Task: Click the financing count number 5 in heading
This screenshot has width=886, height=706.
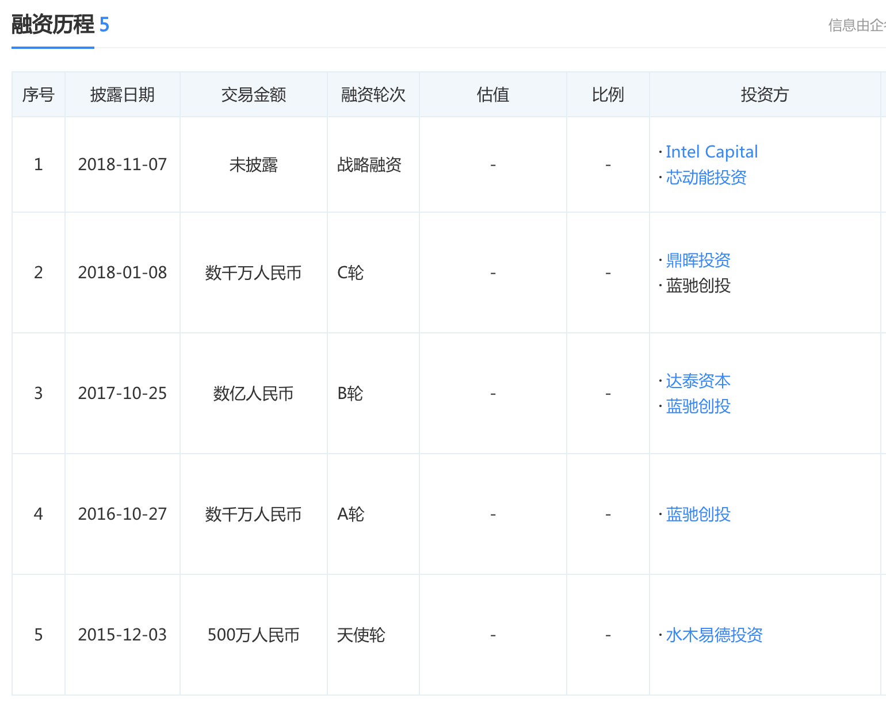Action: (104, 25)
